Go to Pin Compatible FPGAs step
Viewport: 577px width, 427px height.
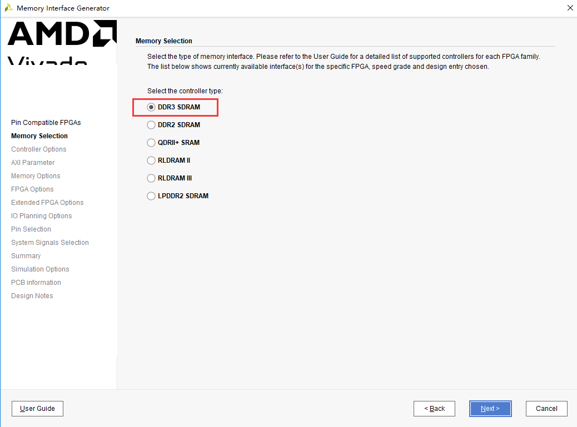pos(46,122)
